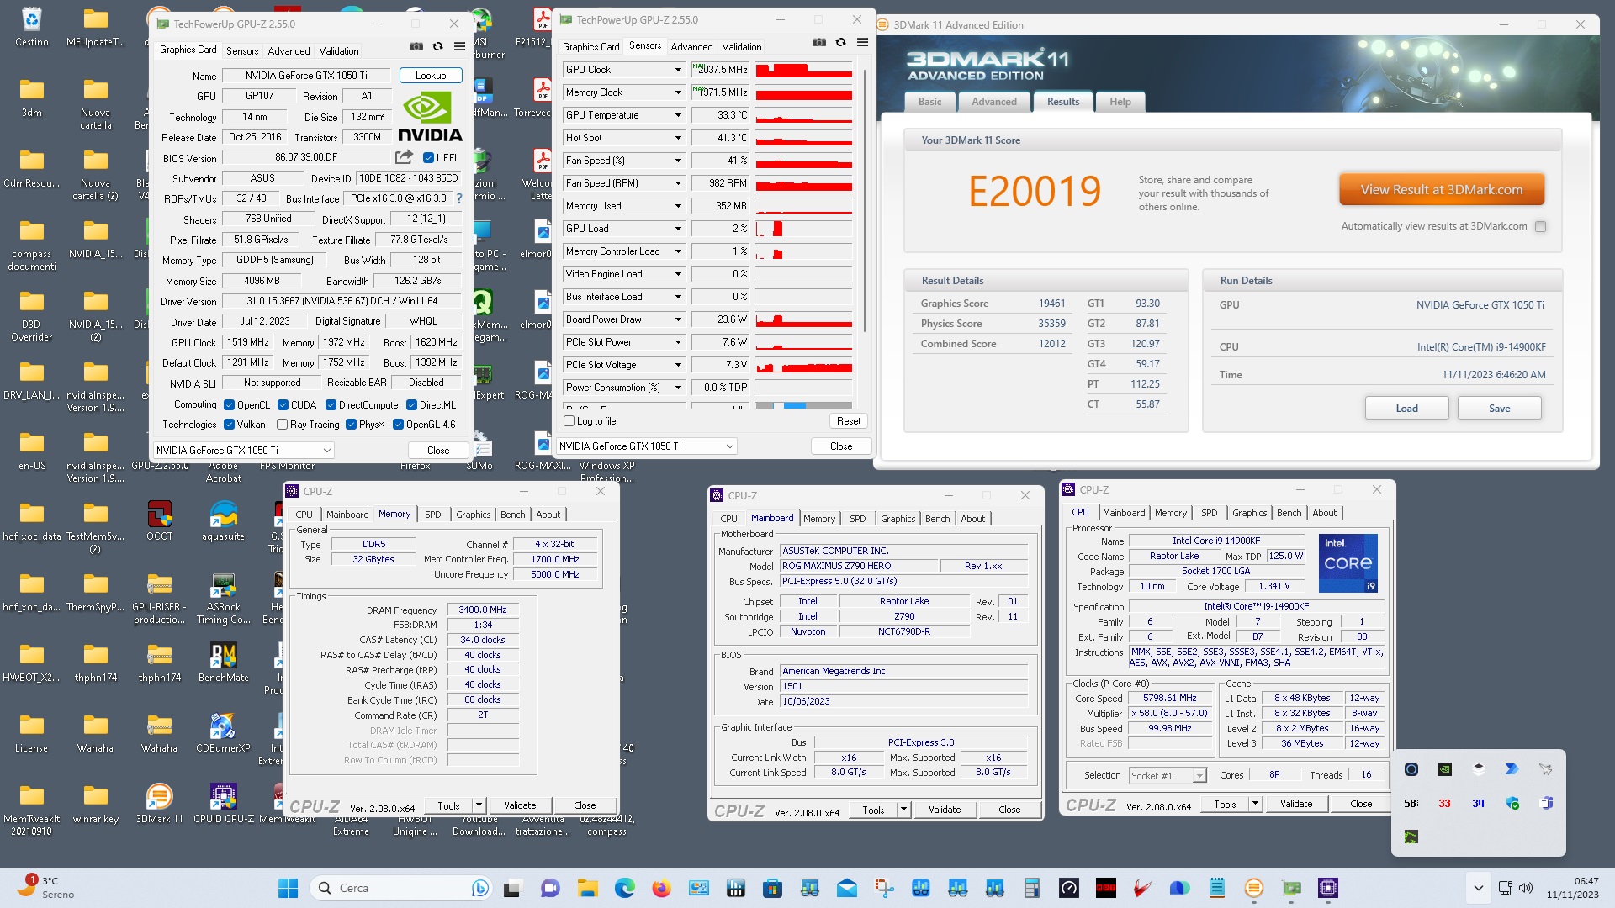Click the Power Automate tray icon
This screenshot has width=1615, height=908.
pos(1512,769)
